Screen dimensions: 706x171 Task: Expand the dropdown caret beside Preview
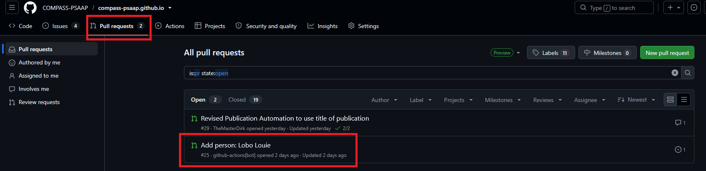click(x=518, y=53)
